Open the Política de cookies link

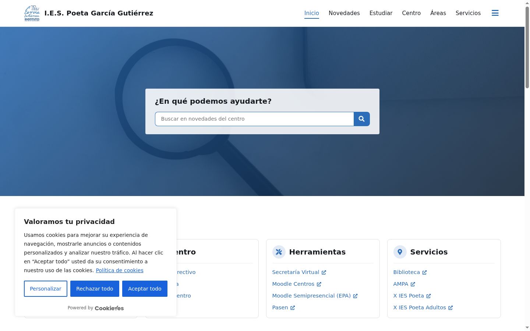click(120, 270)
